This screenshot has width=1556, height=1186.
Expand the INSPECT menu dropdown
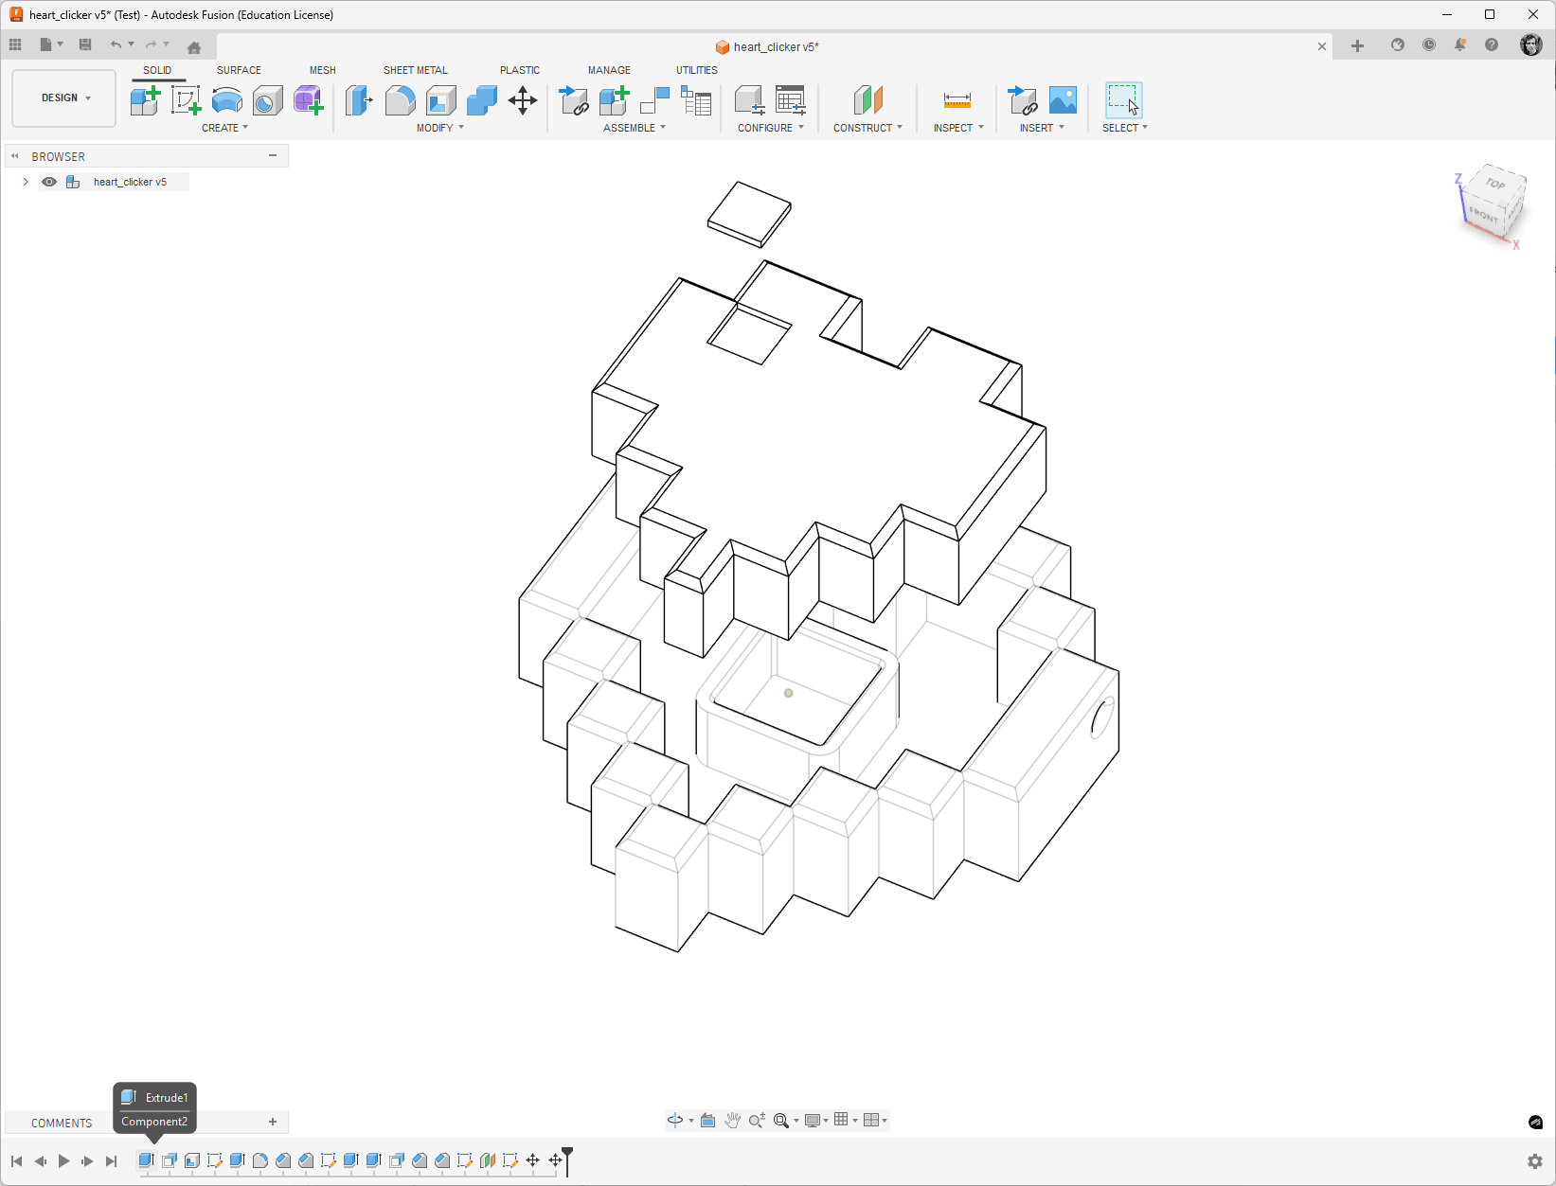pos(958,128)
